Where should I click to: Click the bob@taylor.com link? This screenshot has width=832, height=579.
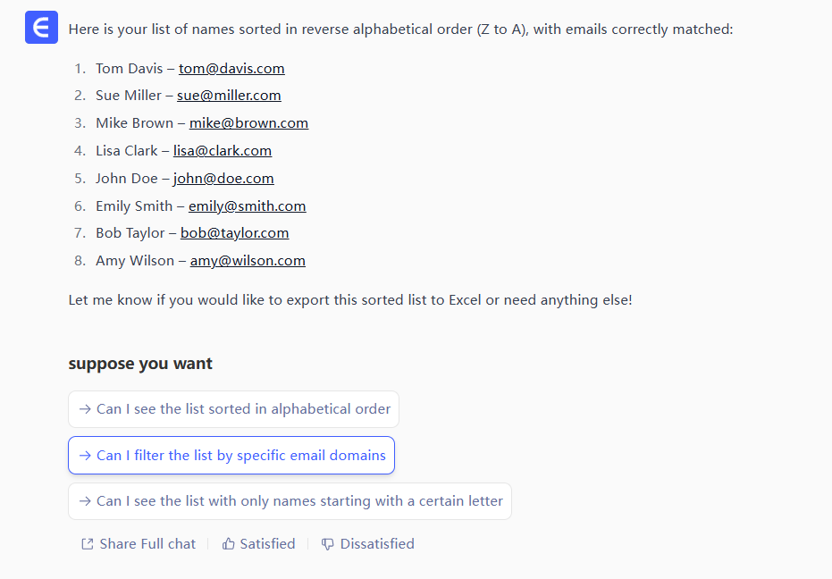[234, 233]
